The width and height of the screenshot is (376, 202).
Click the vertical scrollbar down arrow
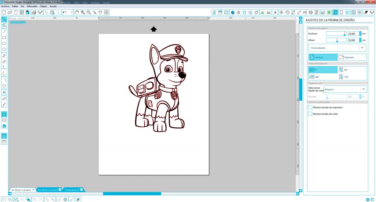pyautogui.click(x=301, y=191)
